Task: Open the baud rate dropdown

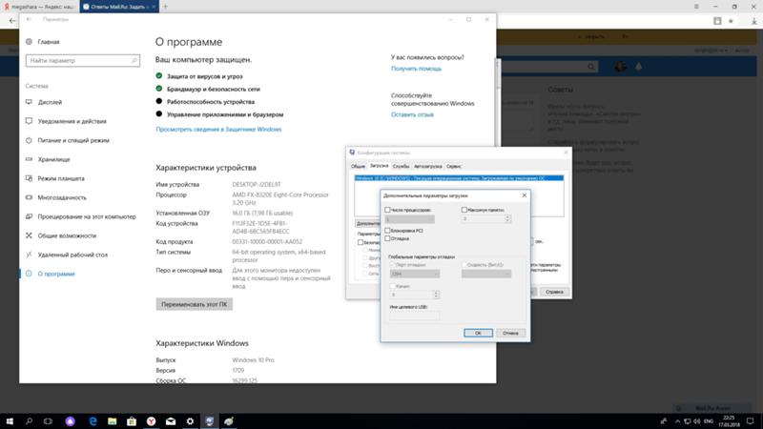Action: click(x=486, y=274)
